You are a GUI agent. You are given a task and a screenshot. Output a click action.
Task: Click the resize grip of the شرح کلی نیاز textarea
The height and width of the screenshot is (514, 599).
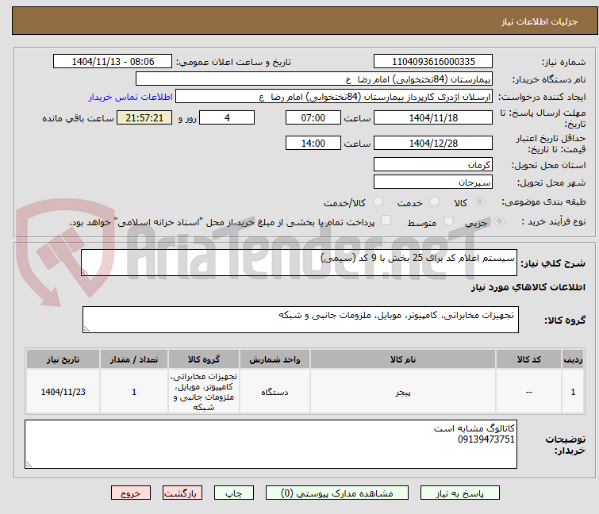tap(85, 271)
